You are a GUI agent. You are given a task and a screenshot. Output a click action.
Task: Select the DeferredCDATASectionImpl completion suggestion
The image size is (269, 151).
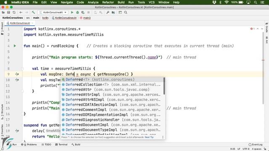click(x=112, y=104)
